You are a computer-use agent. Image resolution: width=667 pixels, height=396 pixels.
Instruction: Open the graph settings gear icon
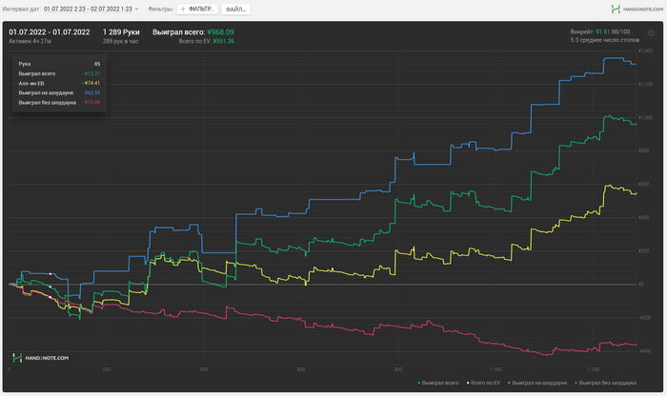click(651, 33)
